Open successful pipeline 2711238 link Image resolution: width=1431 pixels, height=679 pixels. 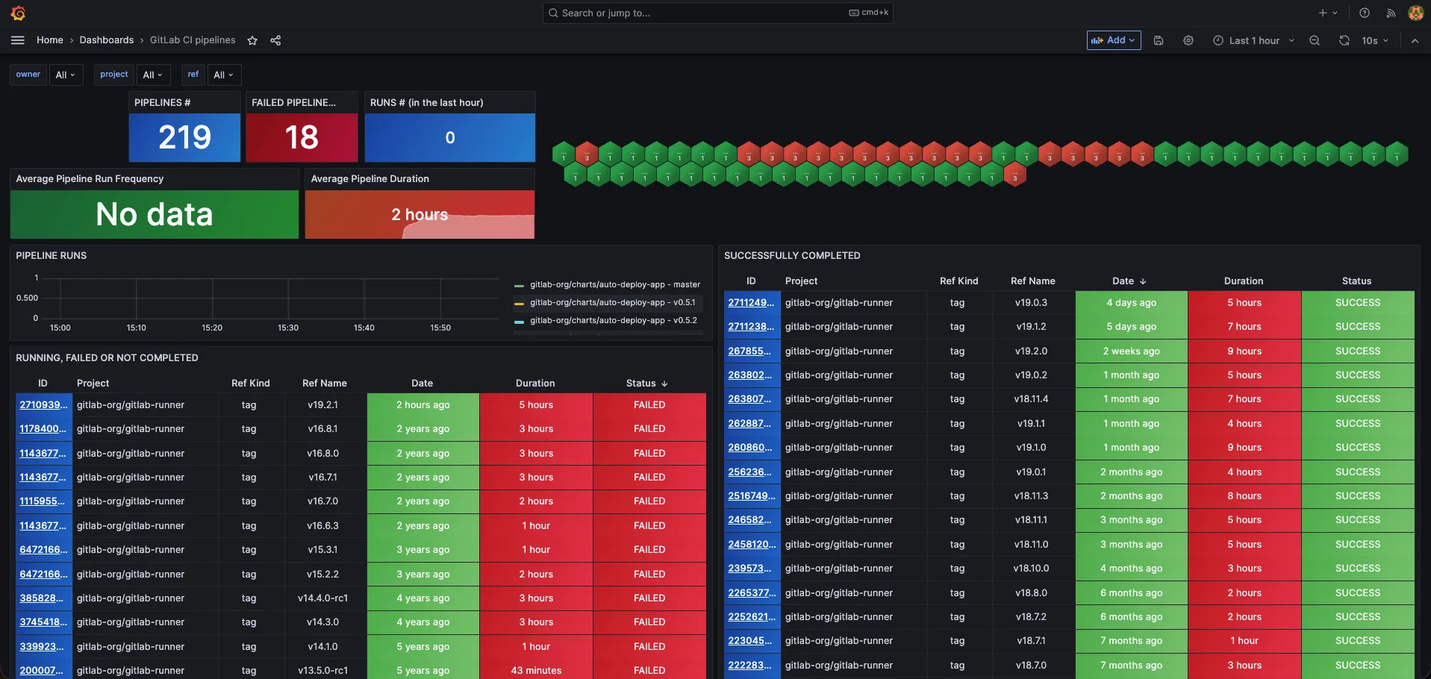click(x=752, y=326)
